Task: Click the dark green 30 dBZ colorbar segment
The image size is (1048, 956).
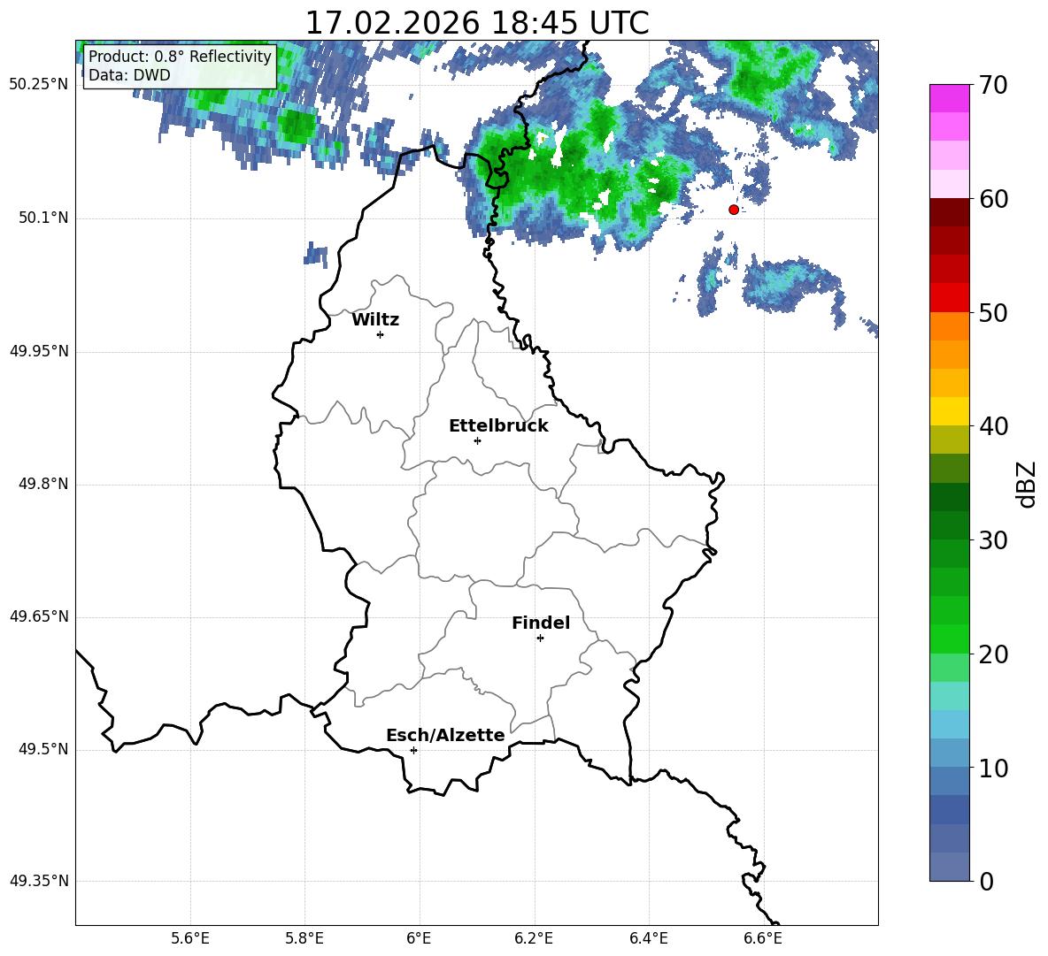Action: click(x=949, y=525)
